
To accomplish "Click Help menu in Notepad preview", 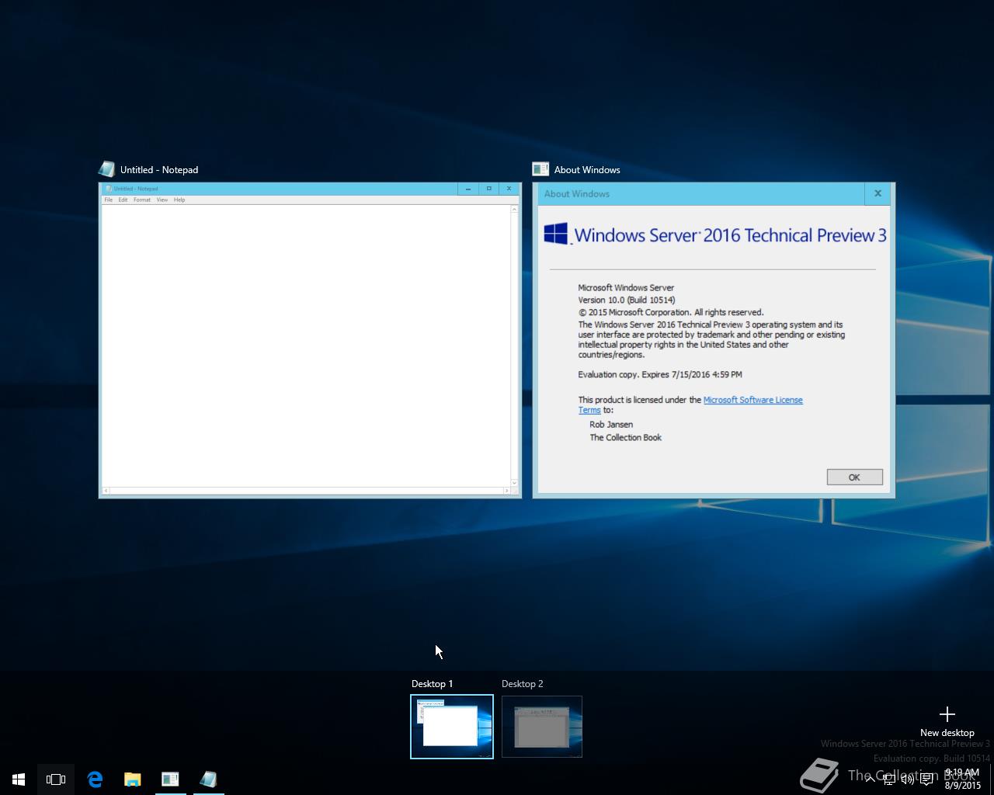I will (179, 200).
